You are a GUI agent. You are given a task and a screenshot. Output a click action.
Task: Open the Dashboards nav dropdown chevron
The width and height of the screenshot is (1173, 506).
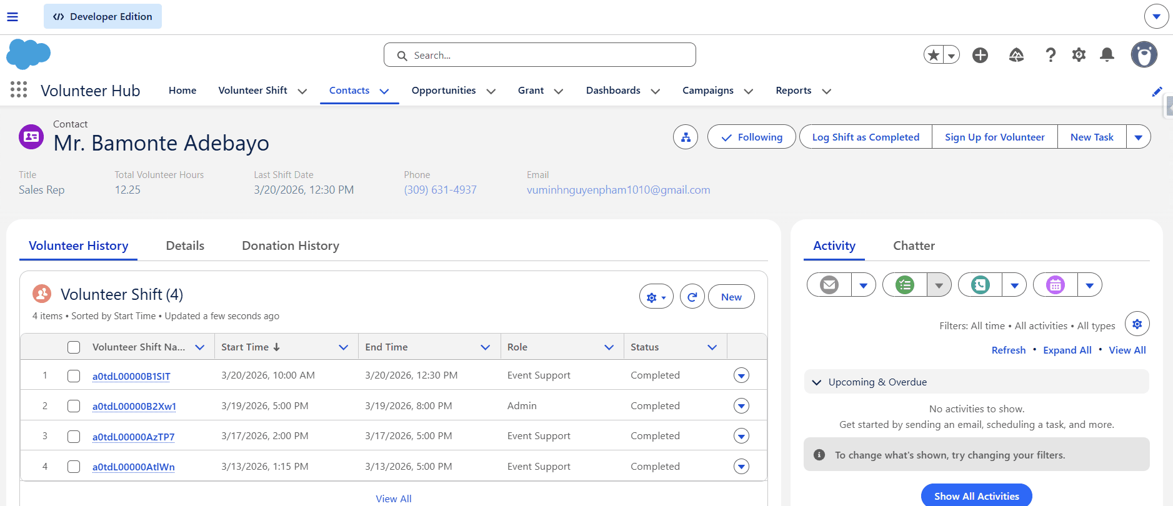tap(656, 91)
